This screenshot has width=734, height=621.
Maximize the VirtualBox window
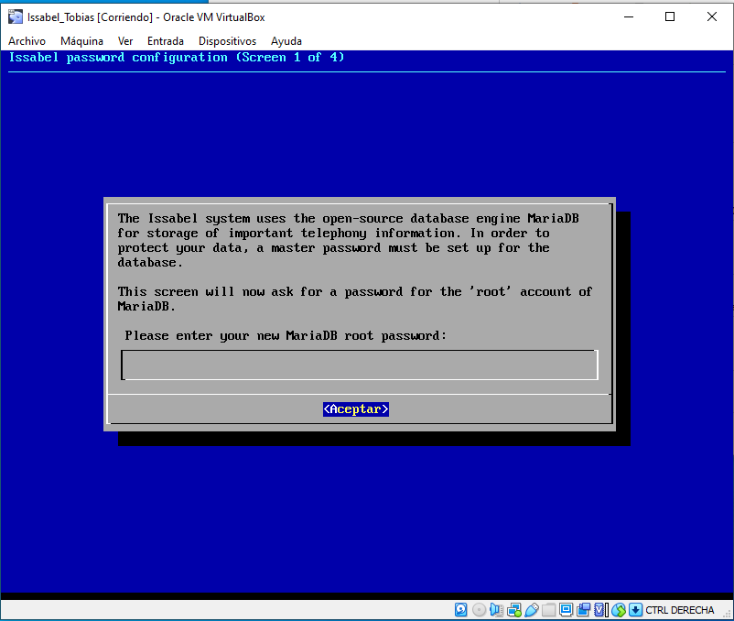670,16
